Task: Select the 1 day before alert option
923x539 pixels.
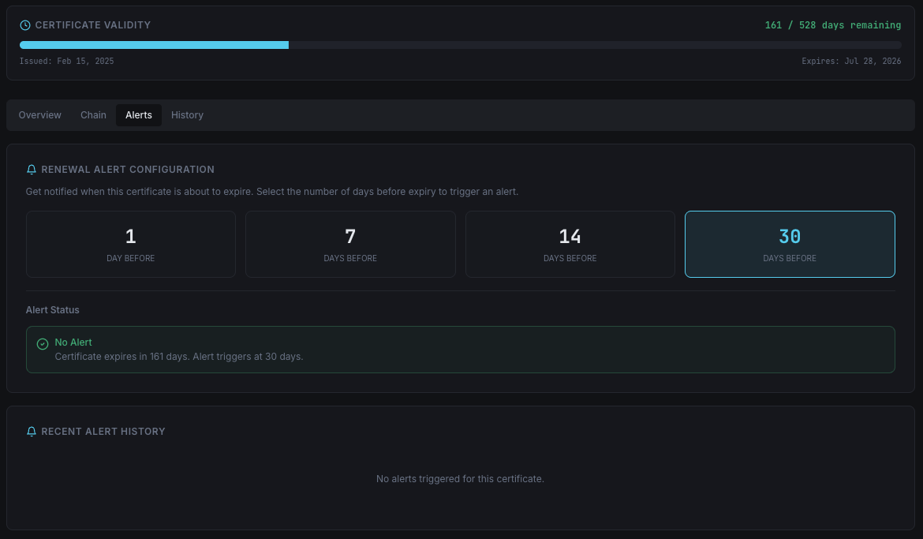Action: coord(131,245)
